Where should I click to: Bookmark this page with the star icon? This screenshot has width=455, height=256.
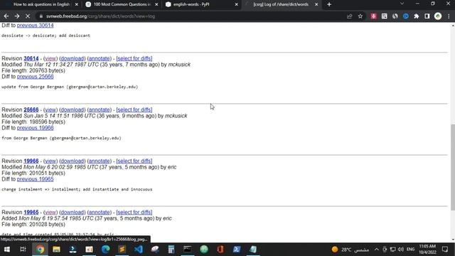click(360, 16)
